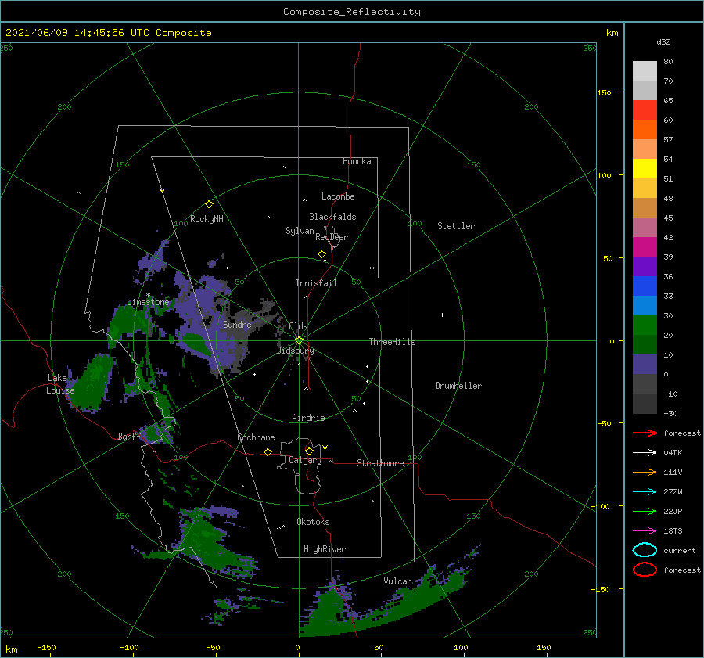Click the HighRiver label

(325, 549)
